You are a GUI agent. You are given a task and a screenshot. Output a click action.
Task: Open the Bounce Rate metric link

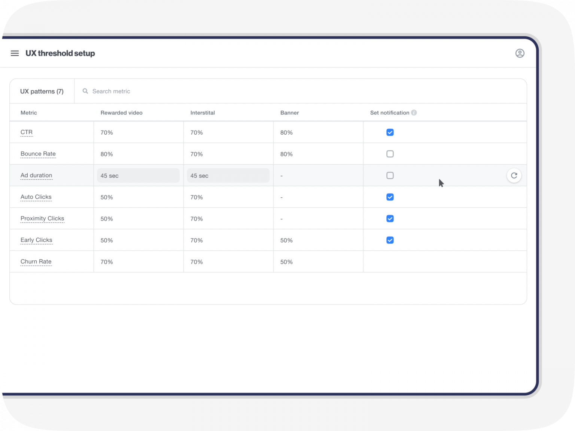pyautogui.click(x=38, y=154)
